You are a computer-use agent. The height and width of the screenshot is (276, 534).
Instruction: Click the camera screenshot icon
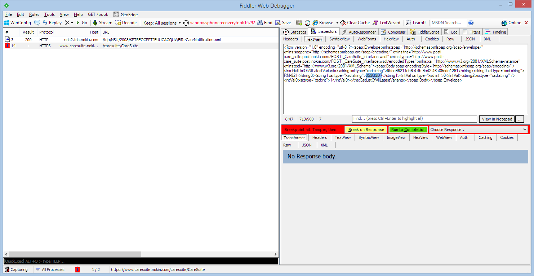point(299,23)
